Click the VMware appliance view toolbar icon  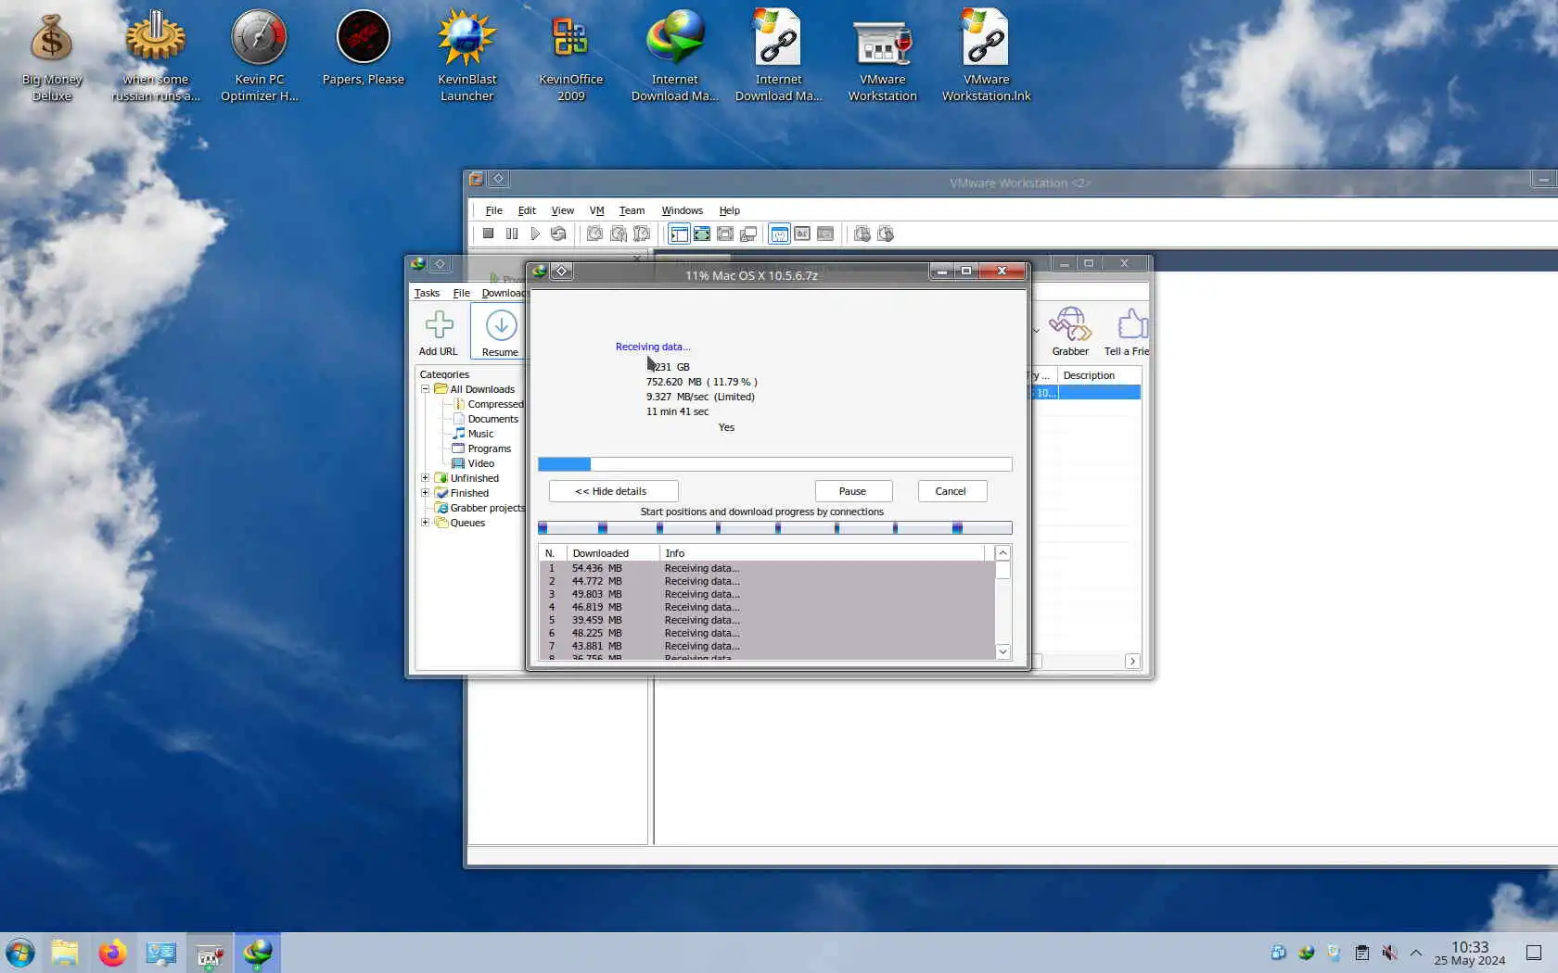tap(802, 234)
